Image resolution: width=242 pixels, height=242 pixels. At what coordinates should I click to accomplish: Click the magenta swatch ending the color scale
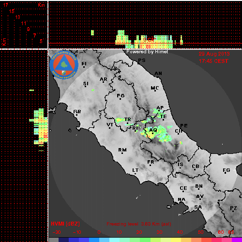click(237, 240)
